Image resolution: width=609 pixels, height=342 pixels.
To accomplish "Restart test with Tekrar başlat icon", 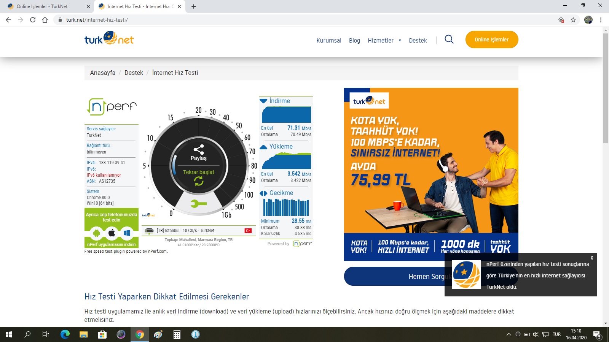I will pos(199,181).
